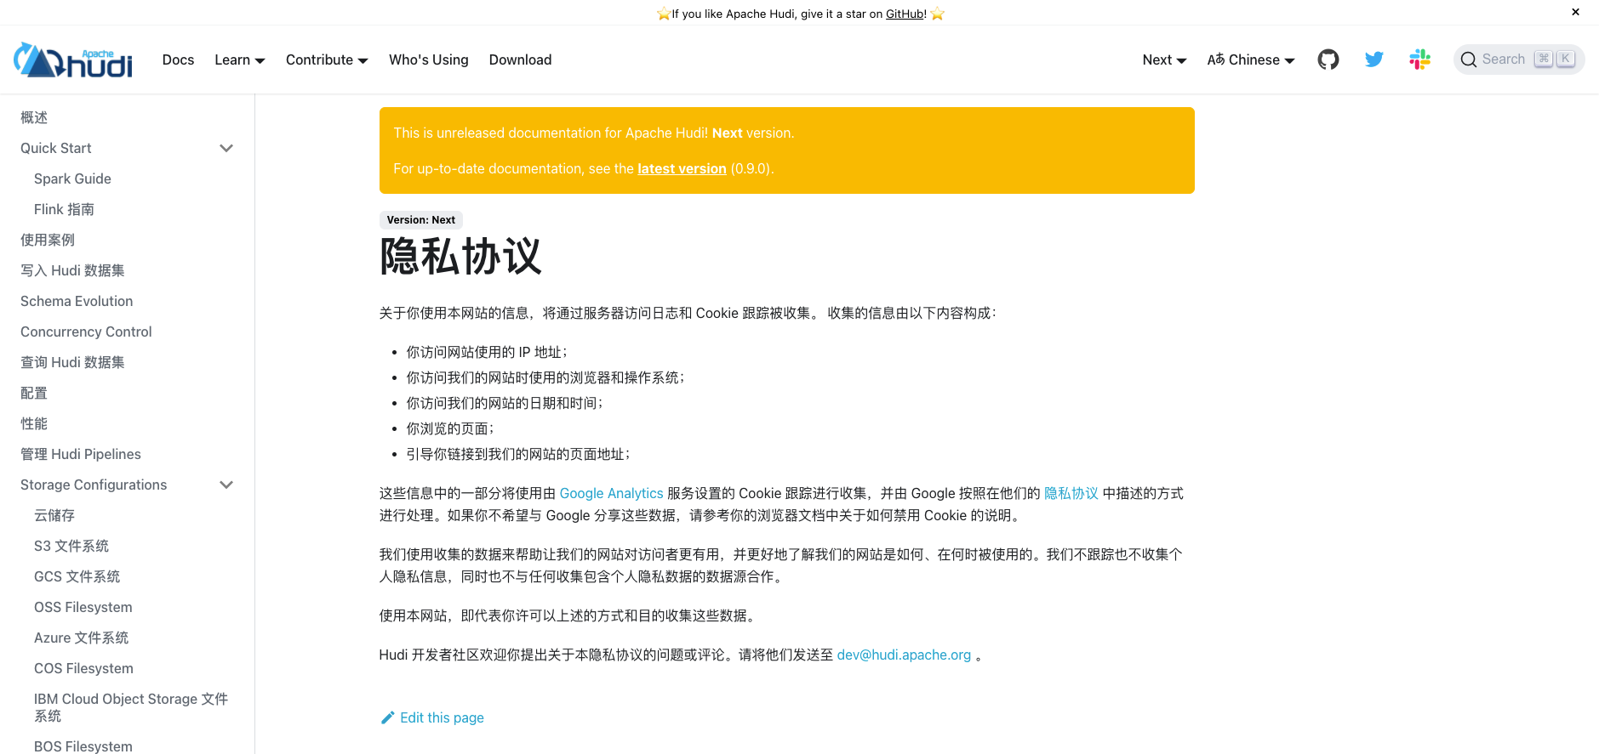The image size is (1599, 754).
Task: Open 概述 in the sidebar
Action: point(34,117)
